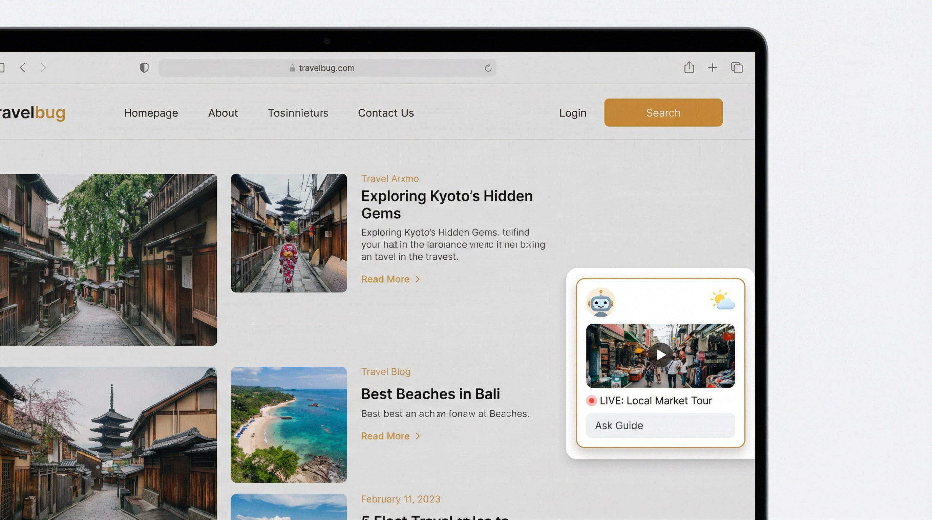Click the travelbug.com address bar
This screenshot has width=932, height=520.
click(327, 68)
